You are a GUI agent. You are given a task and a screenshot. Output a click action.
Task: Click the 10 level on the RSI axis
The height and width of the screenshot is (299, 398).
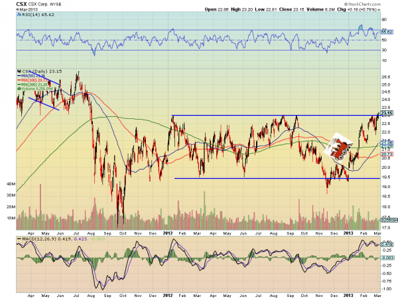pyautogui.click(x=384, y=60)
